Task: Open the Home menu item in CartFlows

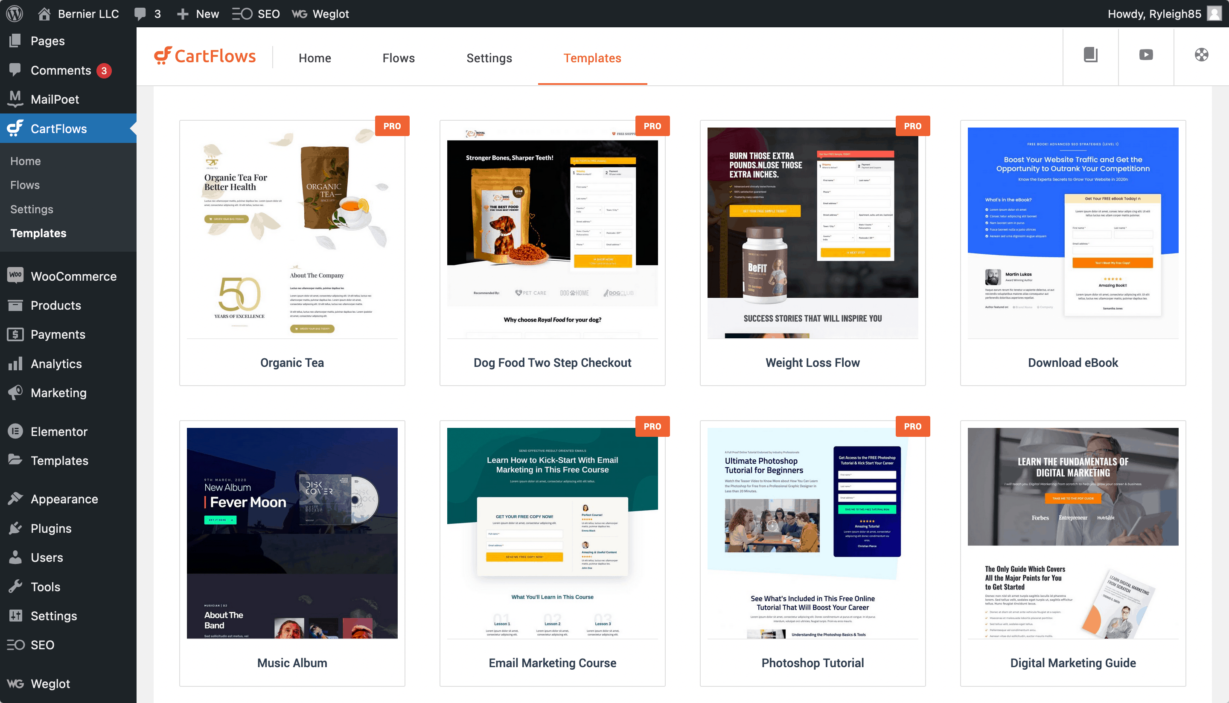Action: (24, 160)
